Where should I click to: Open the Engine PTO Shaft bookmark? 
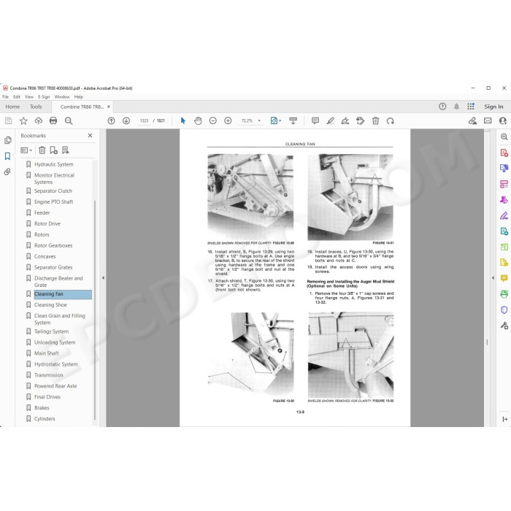click(54, 201)
